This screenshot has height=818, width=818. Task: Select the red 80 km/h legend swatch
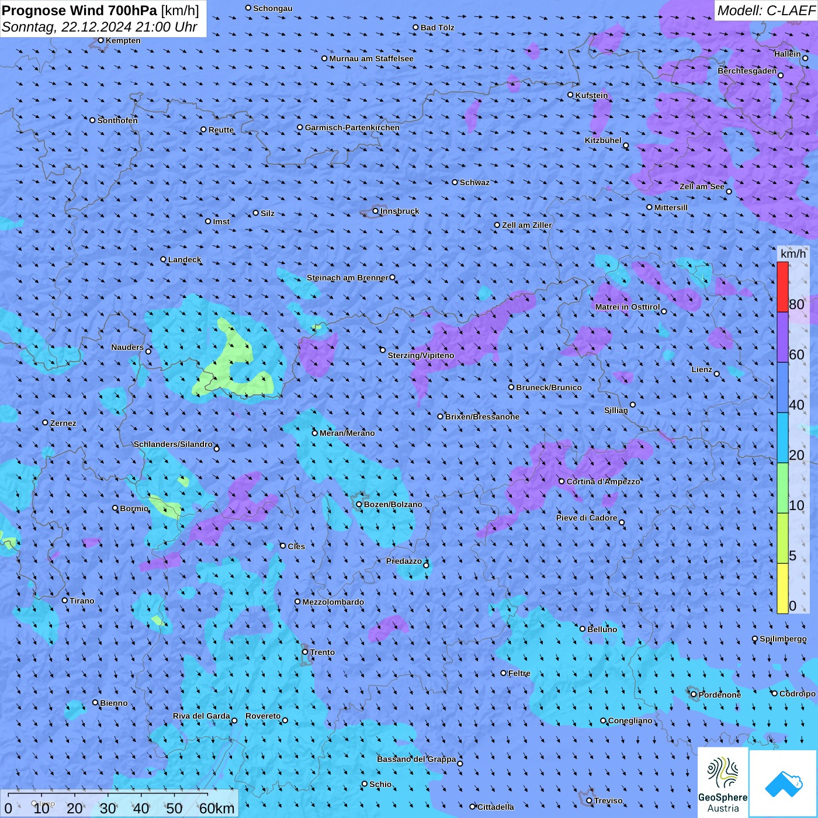782,287
